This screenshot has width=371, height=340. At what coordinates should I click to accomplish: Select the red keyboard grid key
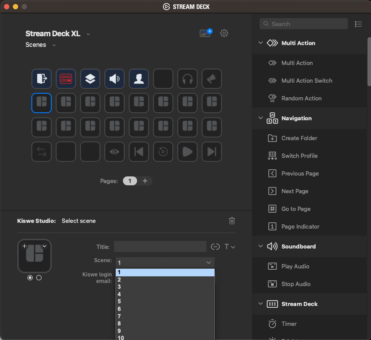pos(66,79)
